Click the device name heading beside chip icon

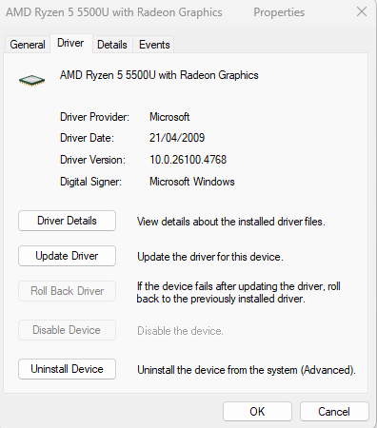click(x=159, y=75)
